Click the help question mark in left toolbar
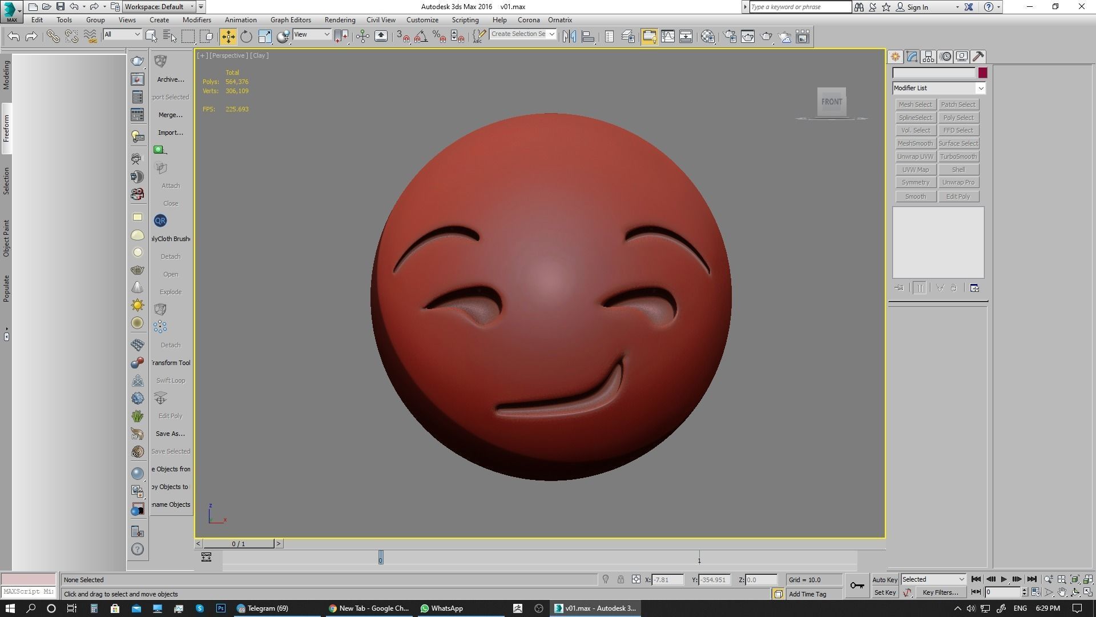 pyautogui.click(x=138, y=550)
